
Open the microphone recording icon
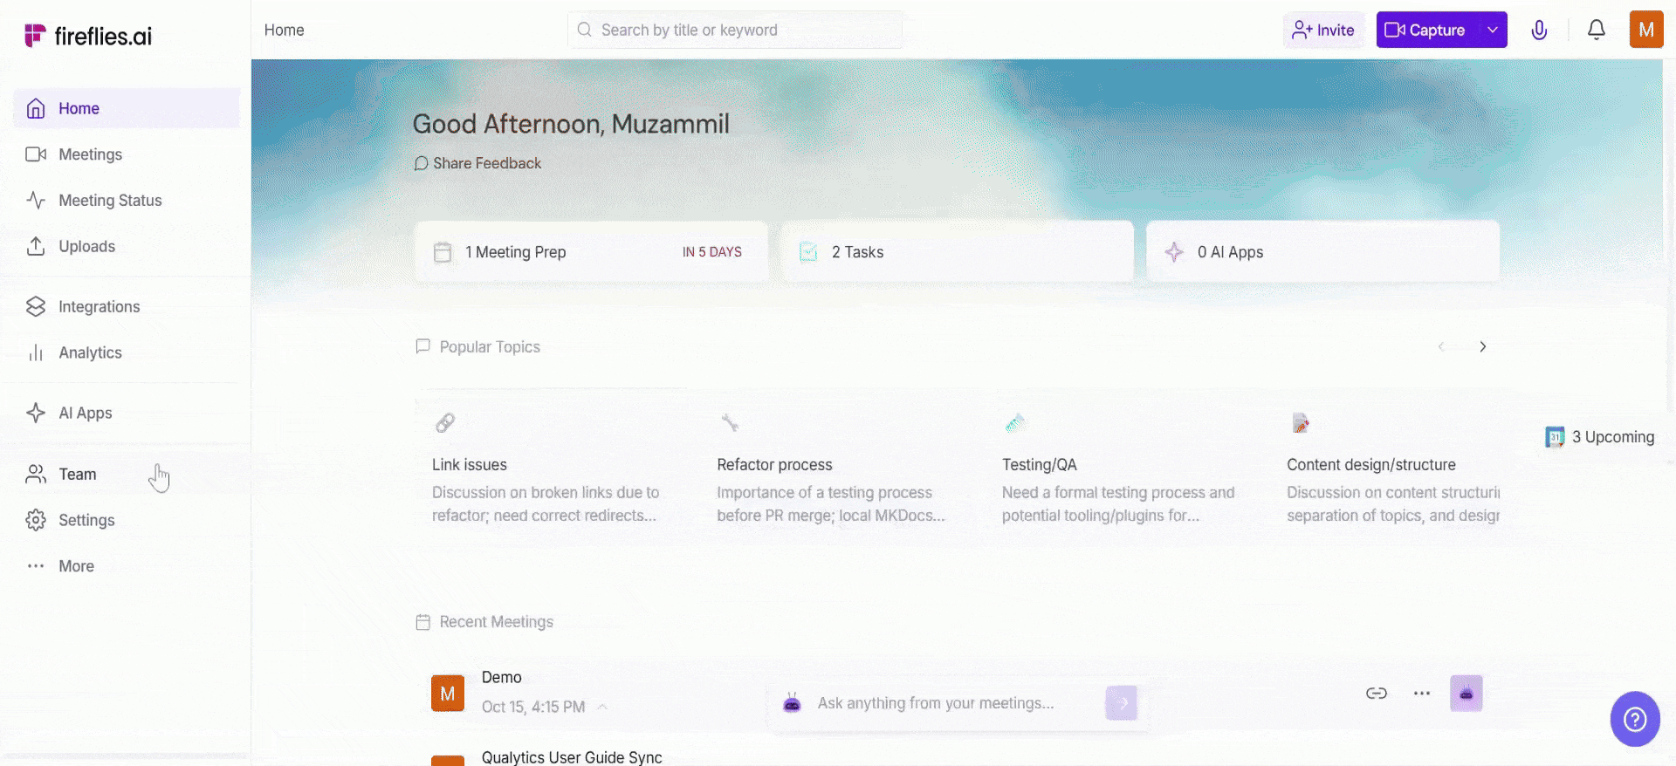pos(1539,30)
